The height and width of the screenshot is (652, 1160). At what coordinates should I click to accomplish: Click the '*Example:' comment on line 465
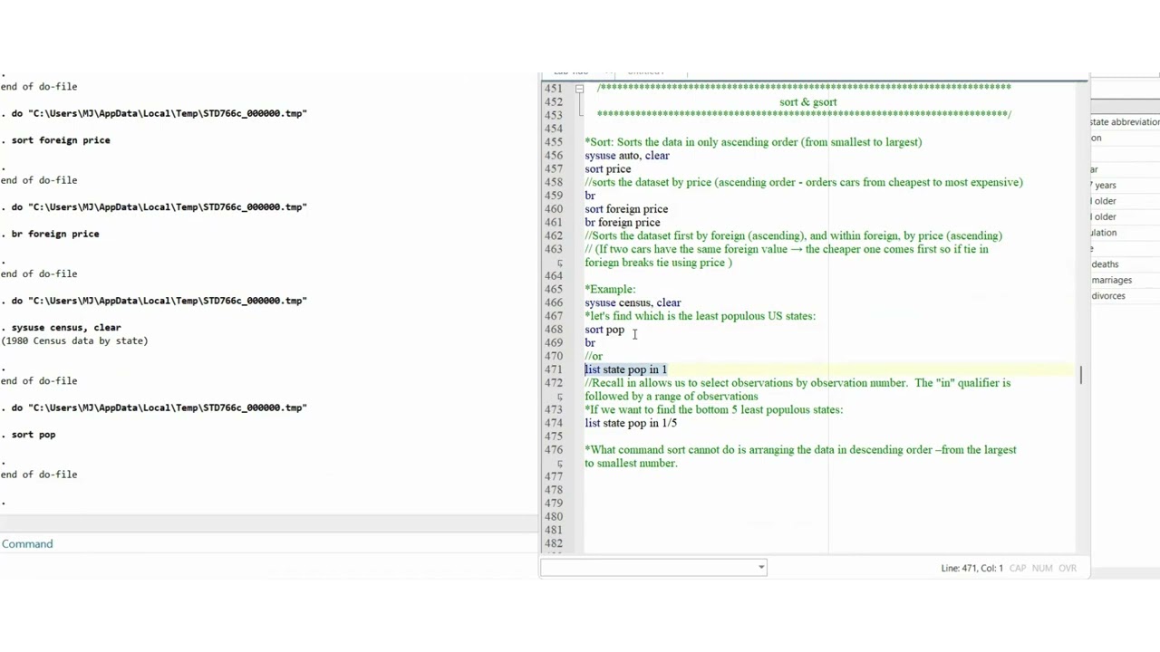[610, 290]
